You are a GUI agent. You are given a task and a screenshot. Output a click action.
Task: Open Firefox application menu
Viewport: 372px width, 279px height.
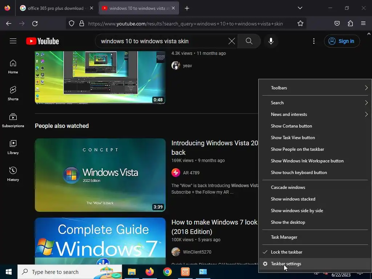pyautogui.click(x=363, y=24)
